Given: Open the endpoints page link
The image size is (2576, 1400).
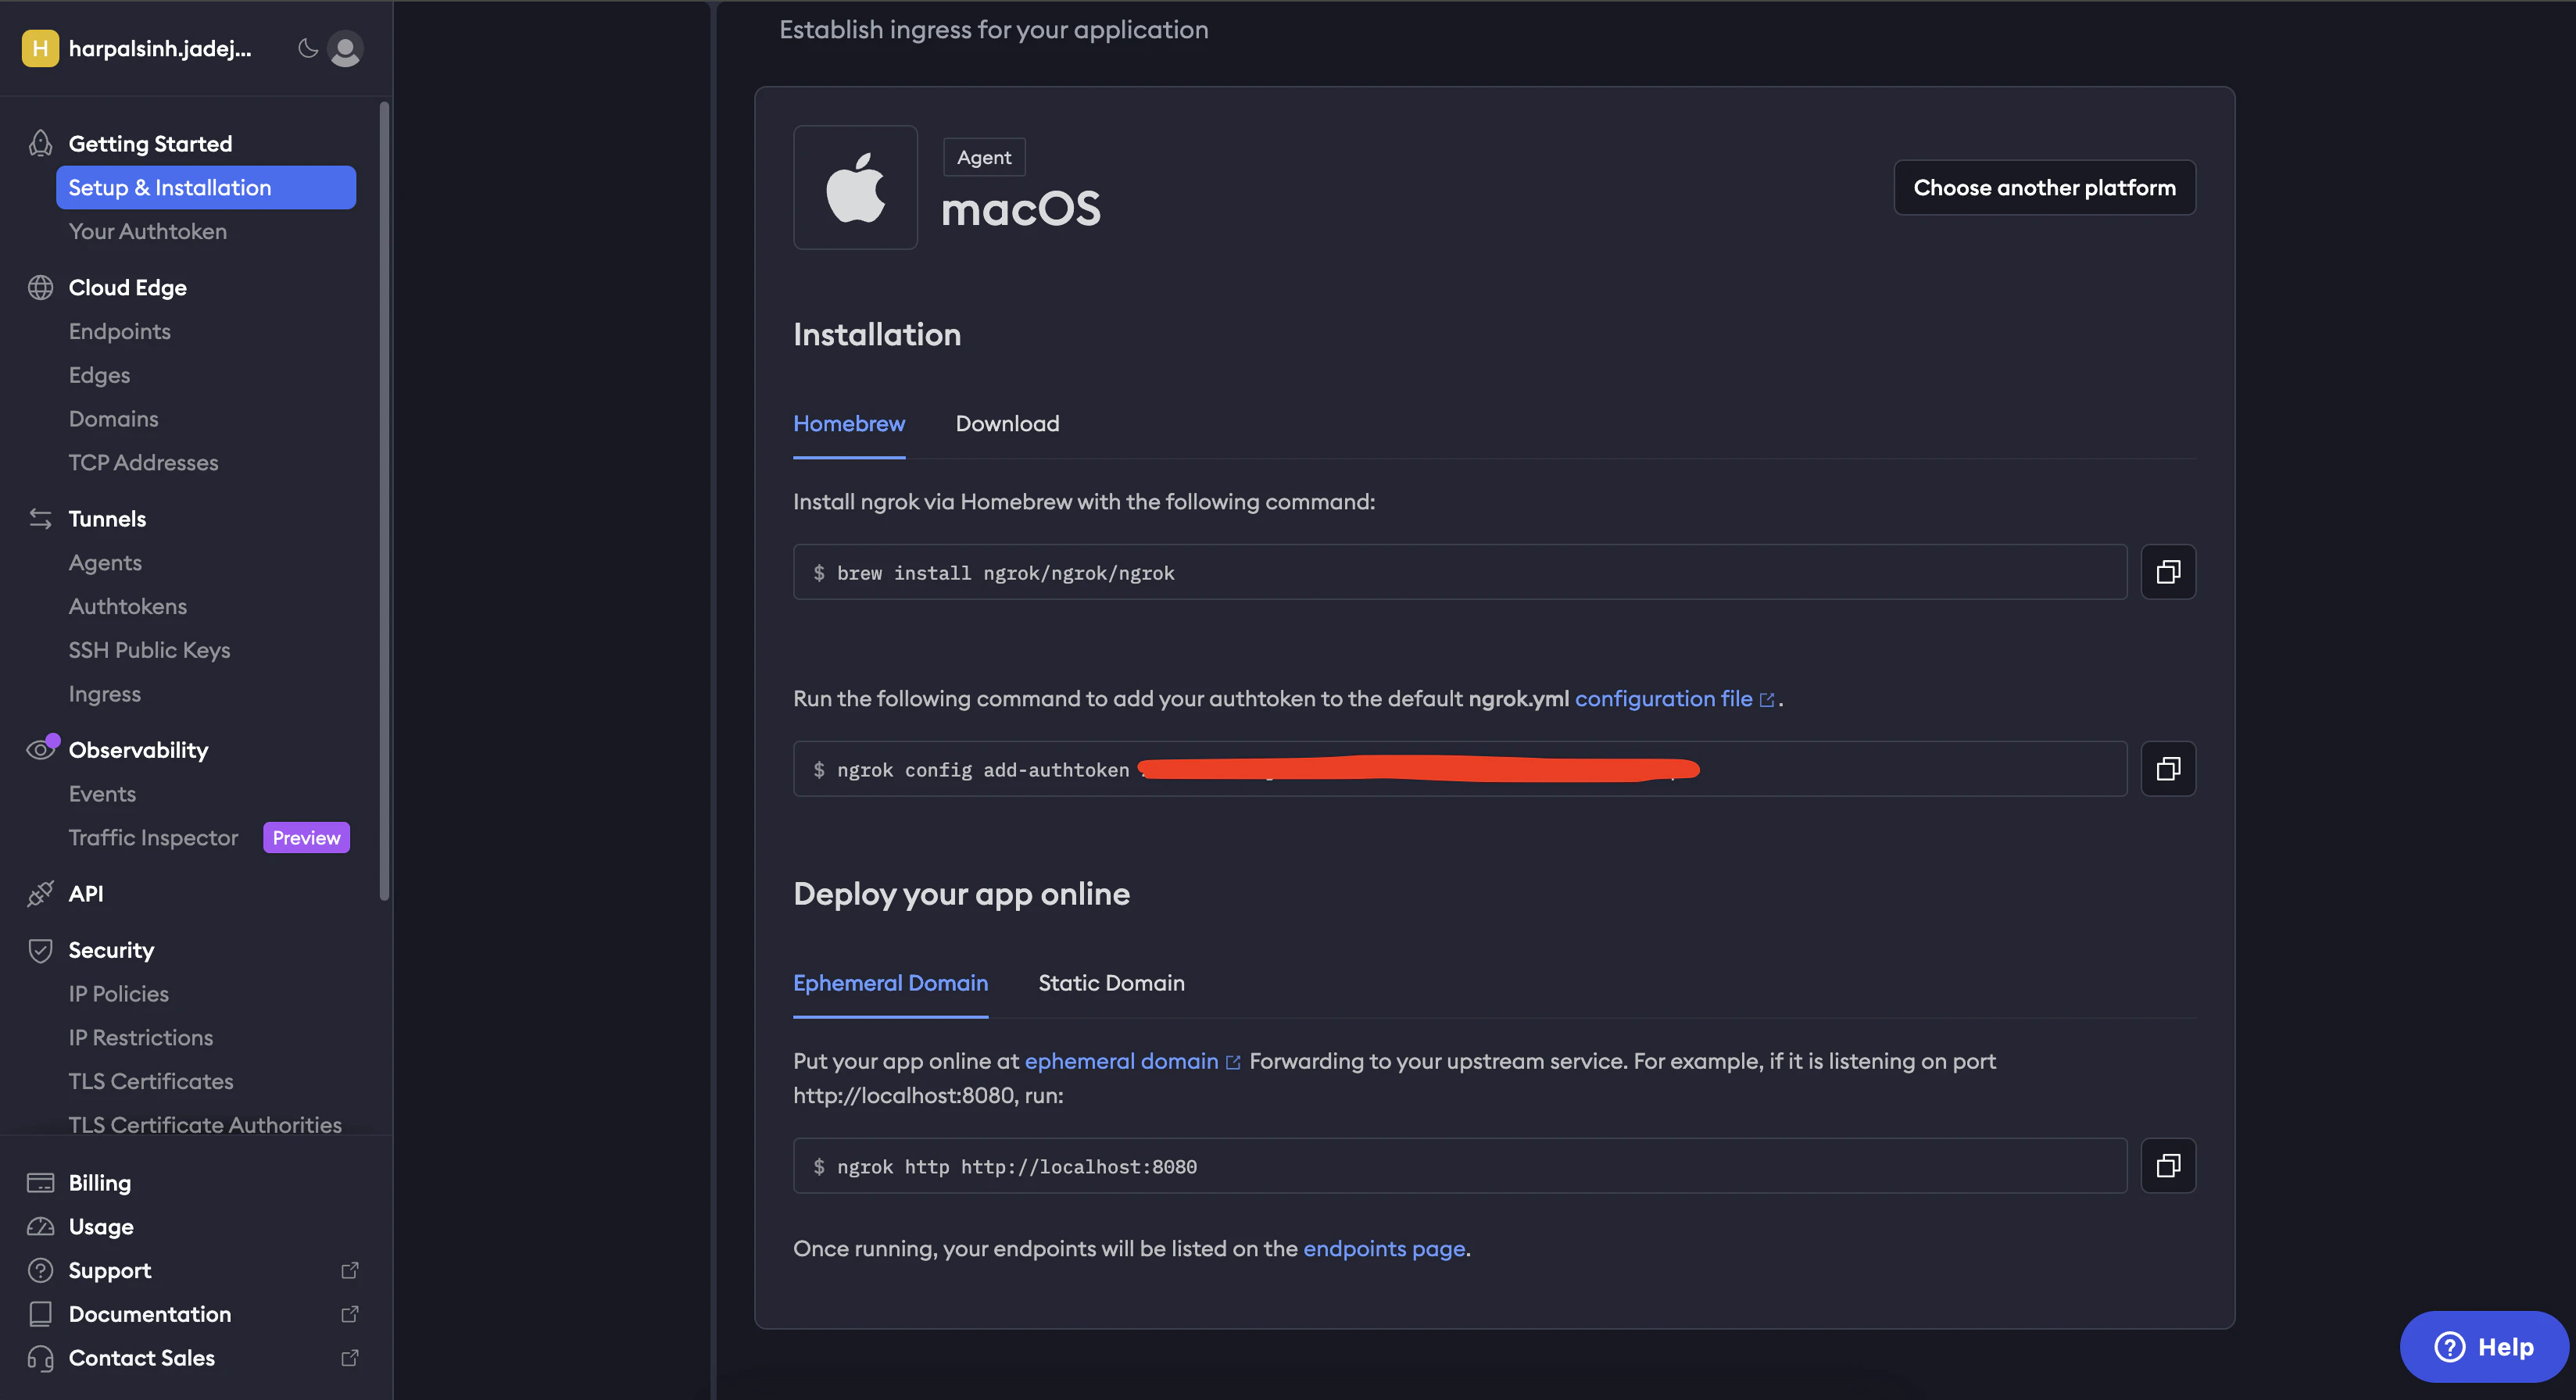Looking at the screenshot, I should pyautogui.click(x=1383, y=1249).
